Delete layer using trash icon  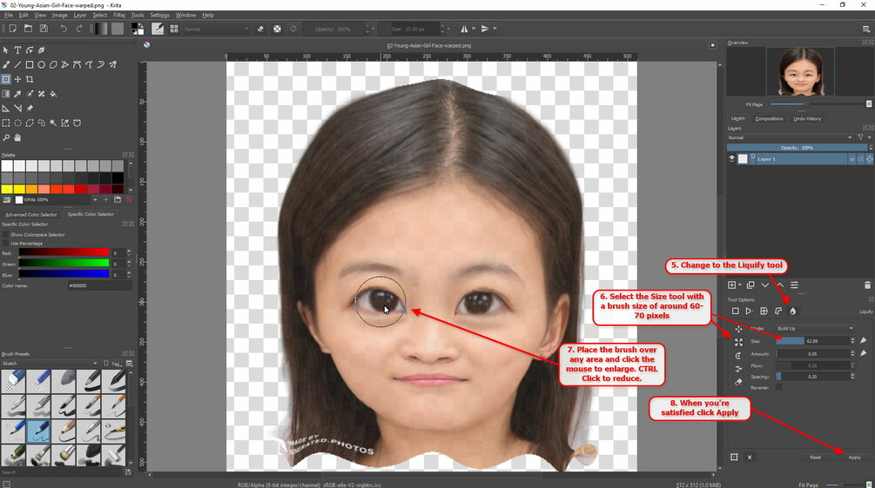click(x=867, y=285)
